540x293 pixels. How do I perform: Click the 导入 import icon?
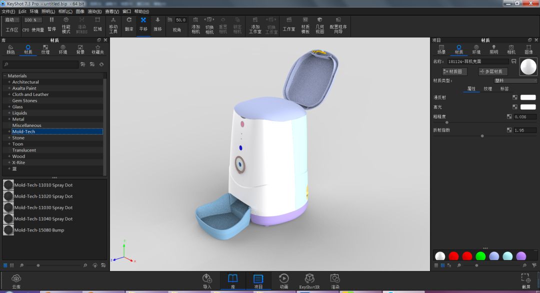[207, 281]
